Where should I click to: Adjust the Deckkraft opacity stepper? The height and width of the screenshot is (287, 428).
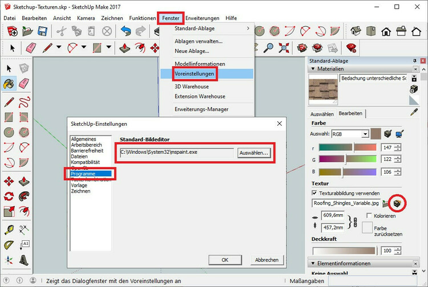[398, 251]
